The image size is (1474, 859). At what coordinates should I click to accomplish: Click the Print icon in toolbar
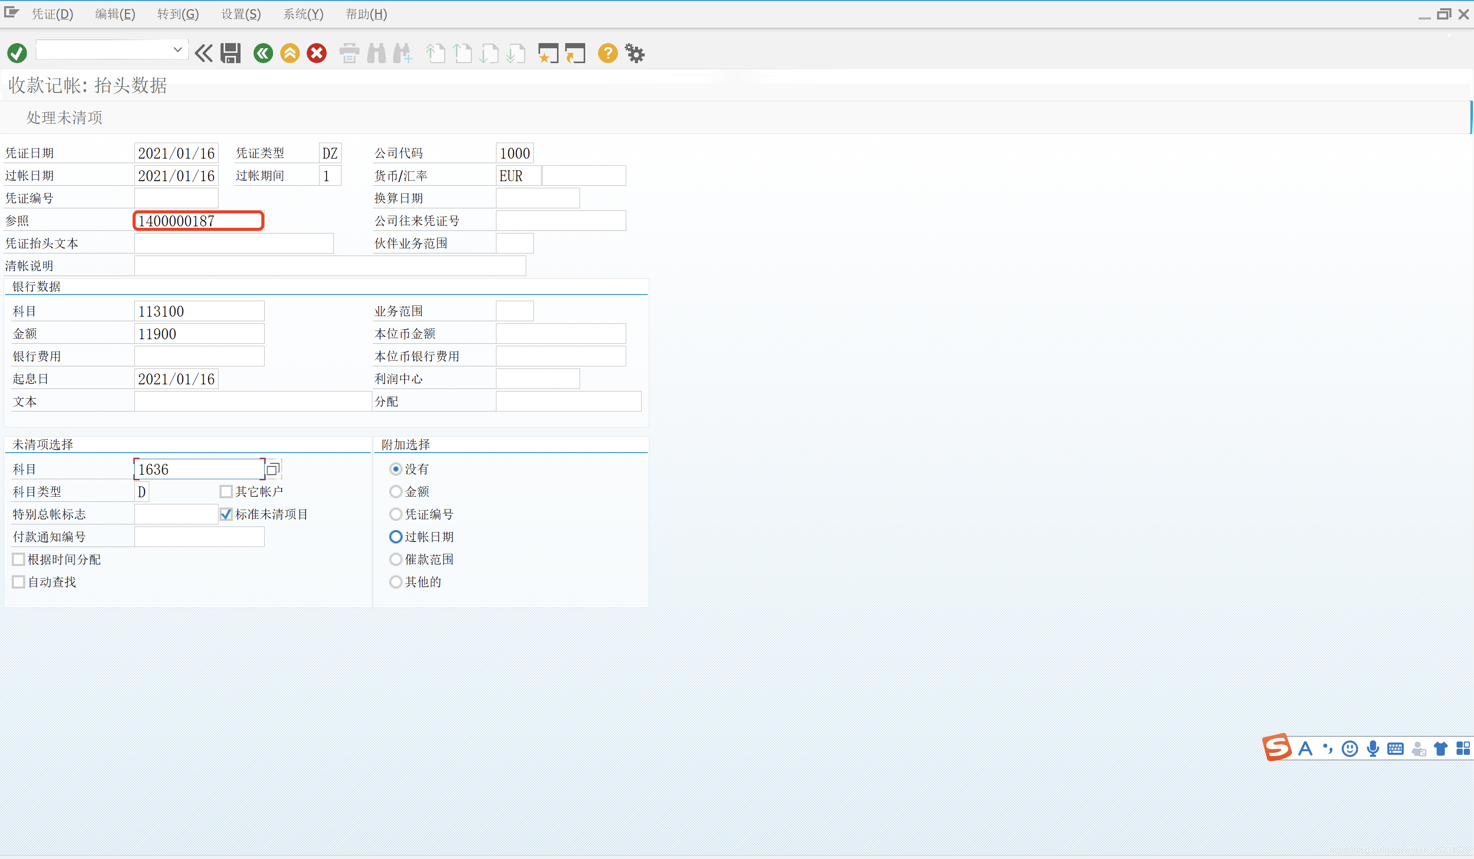pyautogui.click(x=349, y=53)
